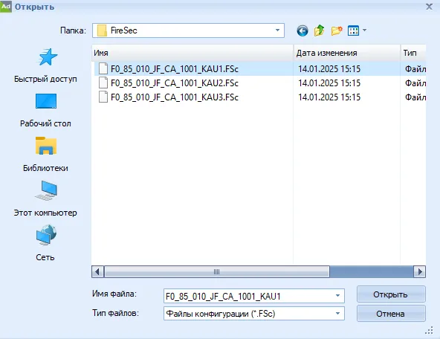Image resolution: width=440 pixels, height=339 pixels.
Task: Open Сеть network location
Action: coord(45,243)
